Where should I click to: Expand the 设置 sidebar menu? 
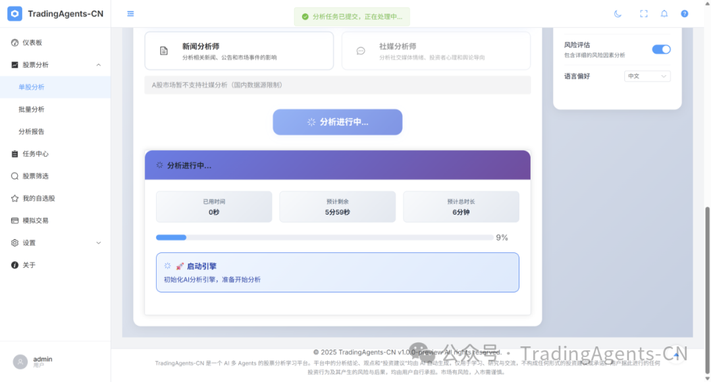[99, 242]
